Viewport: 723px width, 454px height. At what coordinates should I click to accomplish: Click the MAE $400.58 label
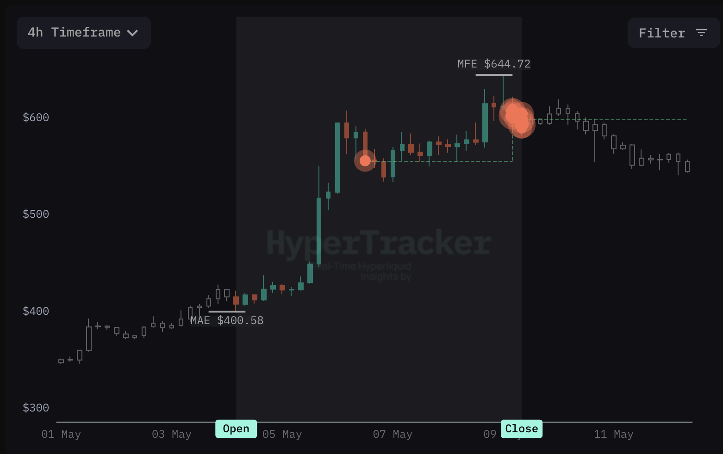point(227,320)
